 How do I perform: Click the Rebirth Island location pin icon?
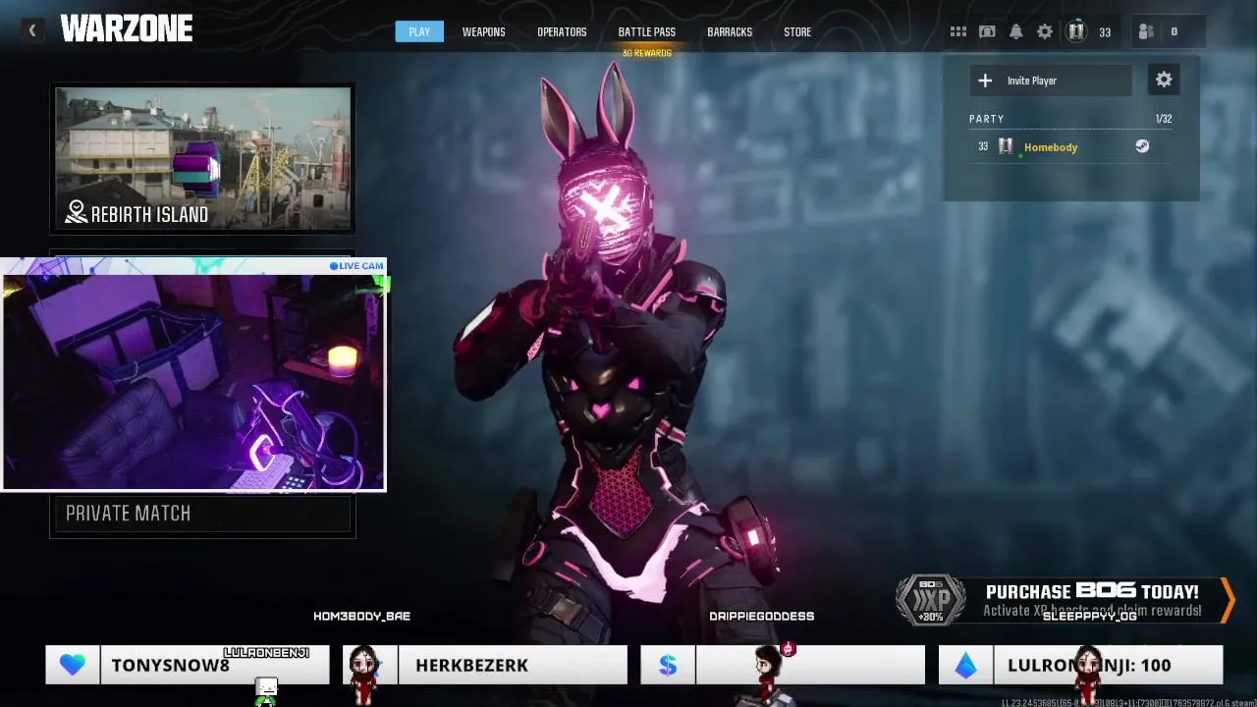[x=77, y=212]
